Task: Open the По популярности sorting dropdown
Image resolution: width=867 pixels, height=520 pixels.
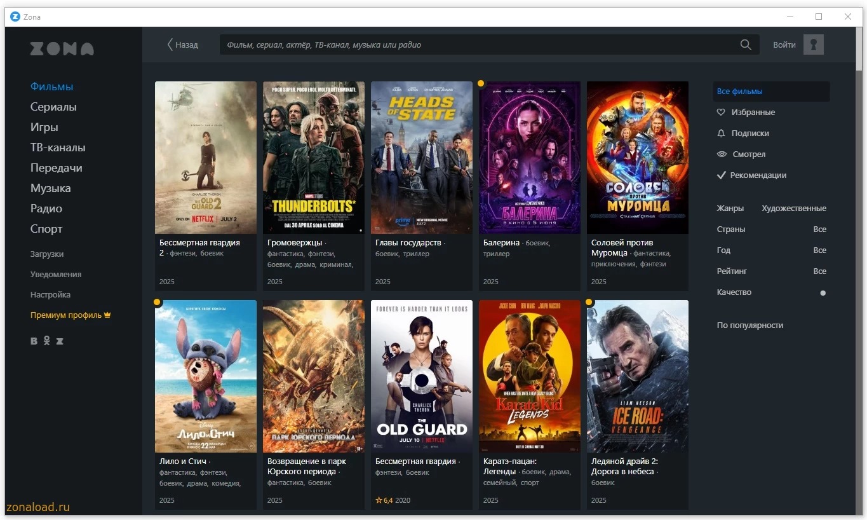Action: coord(750,325)
